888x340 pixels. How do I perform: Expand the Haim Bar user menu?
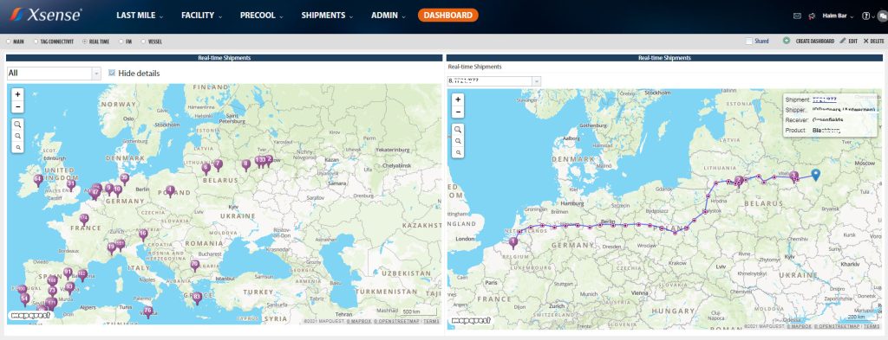pyautogui.click(x=838, y=16)
